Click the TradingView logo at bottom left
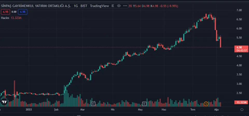Viewport: 249px width, 116px height. (x=4, y=102)
